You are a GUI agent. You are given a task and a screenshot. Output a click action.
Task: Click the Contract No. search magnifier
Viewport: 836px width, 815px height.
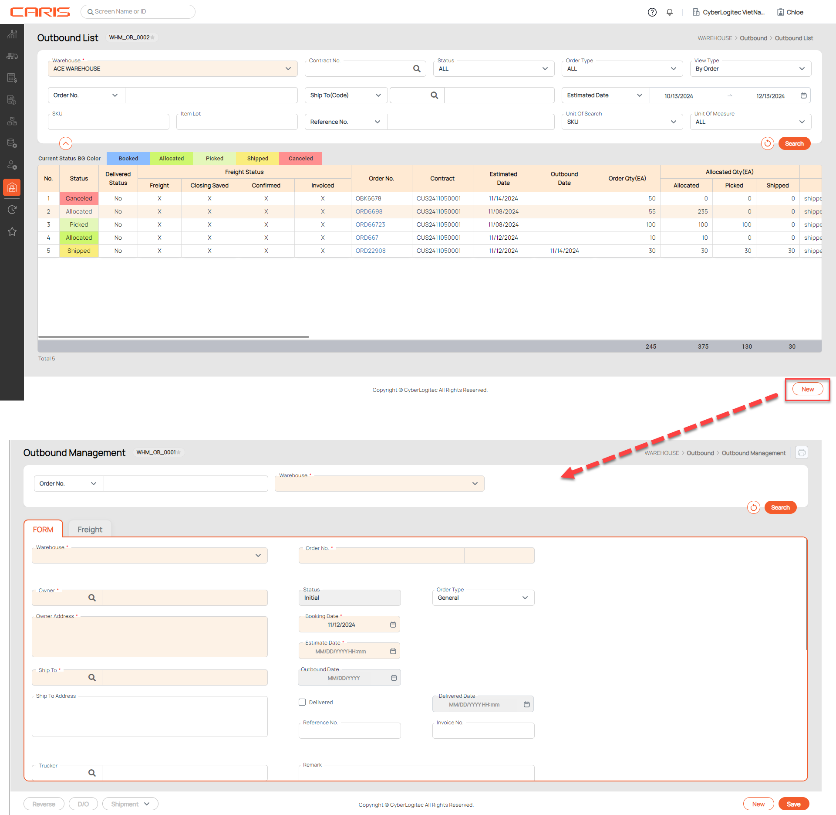pos(417,69)
